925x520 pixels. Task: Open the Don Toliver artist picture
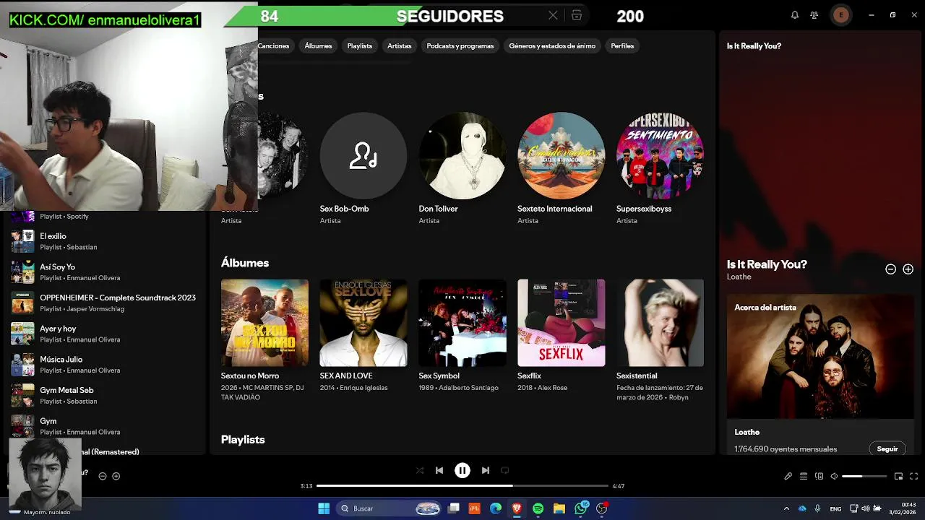pos(462,155)
